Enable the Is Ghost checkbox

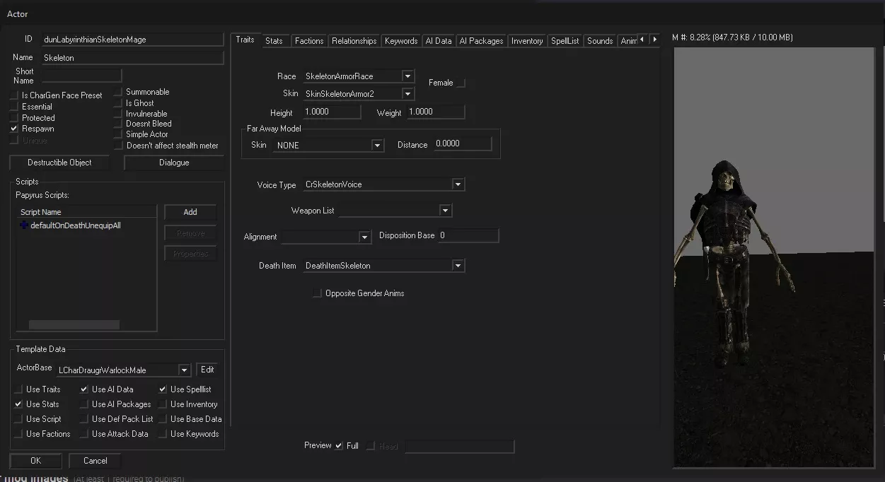pos(119,103)
